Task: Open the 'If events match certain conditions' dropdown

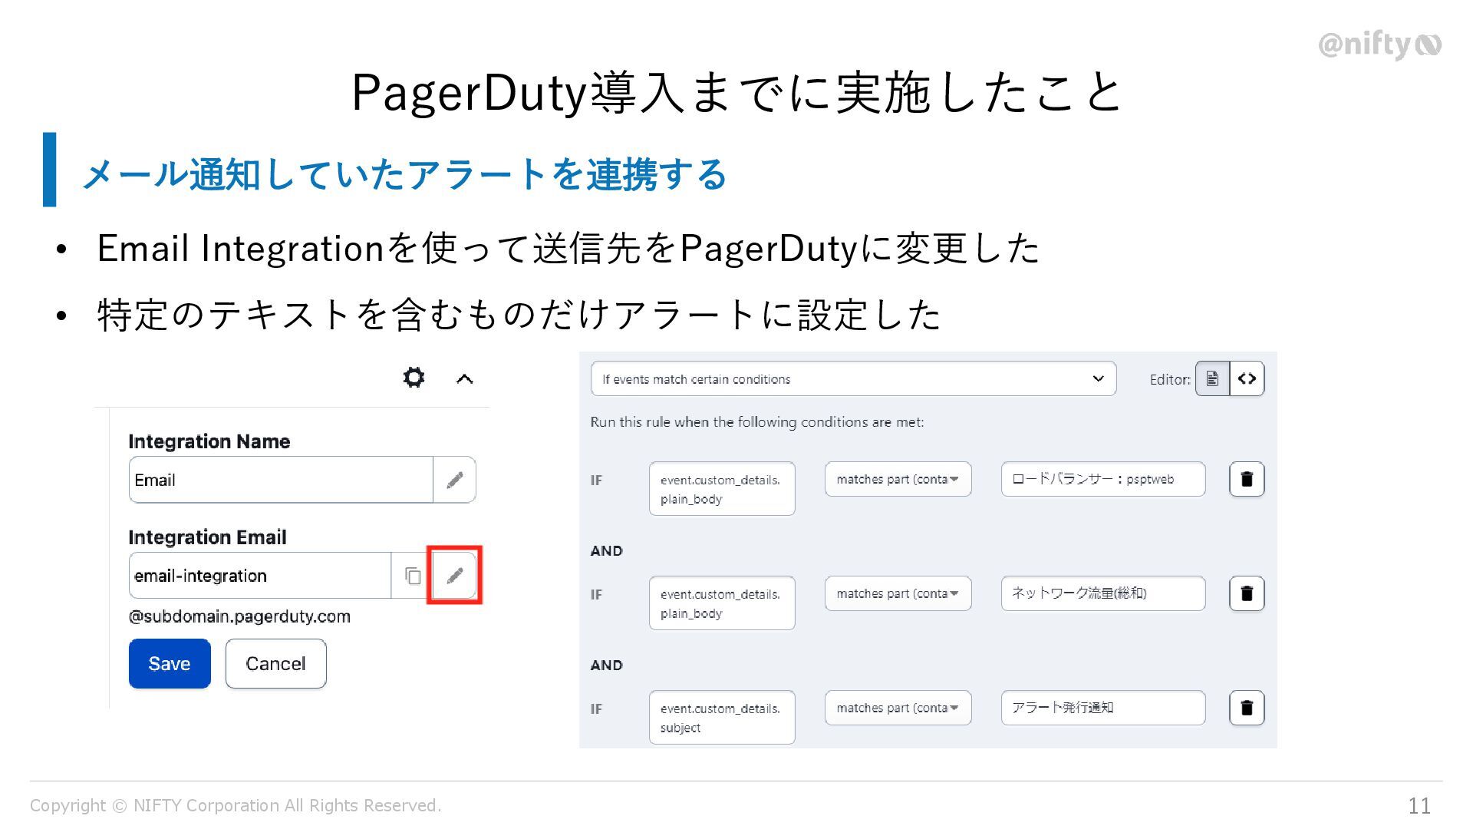Action: (x=853, y=378)
